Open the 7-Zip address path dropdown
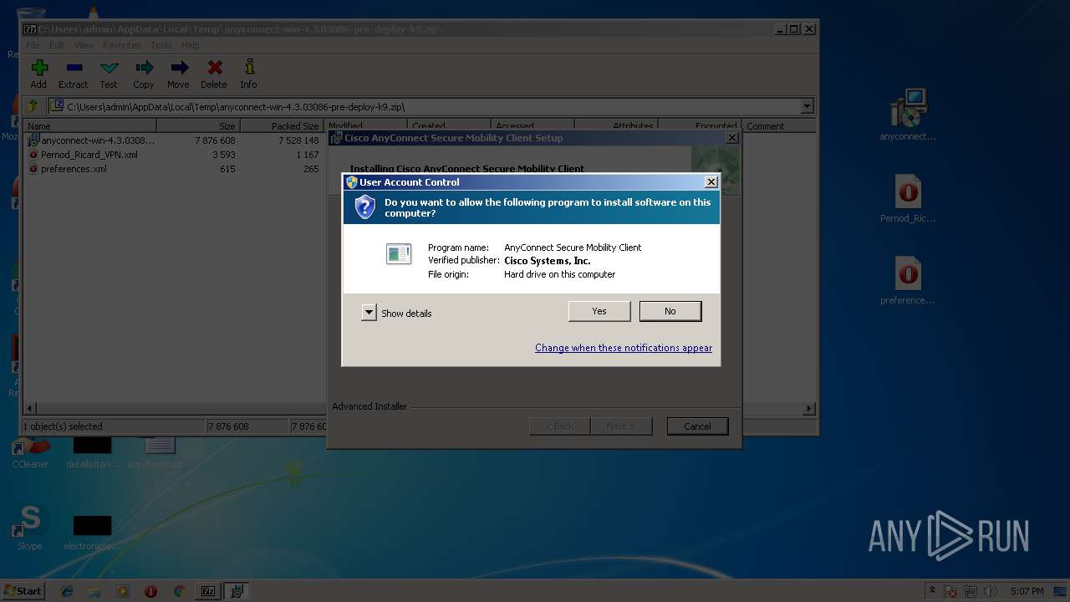 click(807, 106)
